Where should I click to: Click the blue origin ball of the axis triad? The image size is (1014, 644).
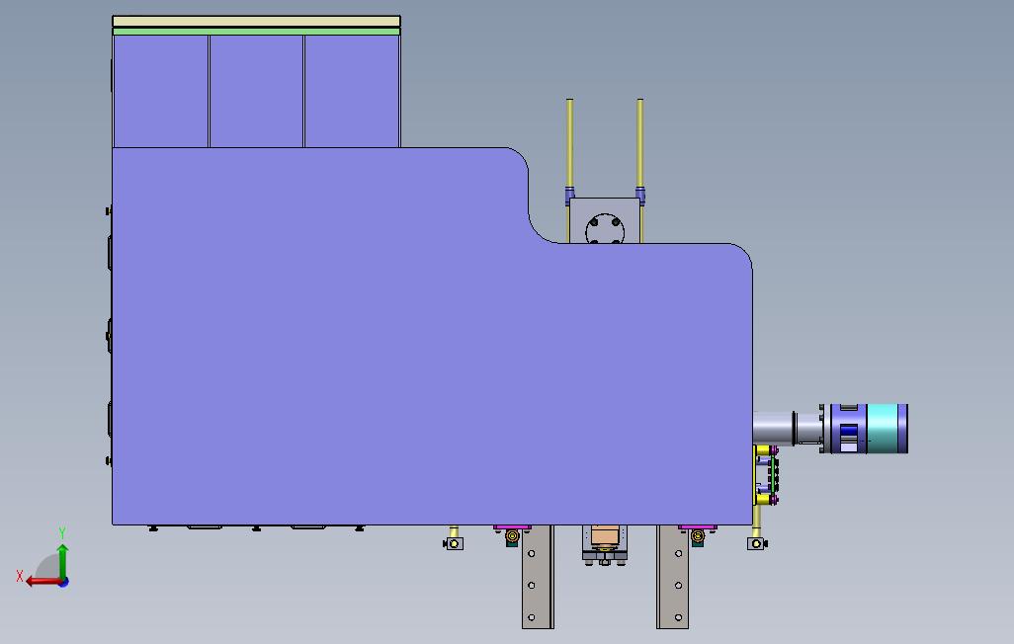point(63,583)
